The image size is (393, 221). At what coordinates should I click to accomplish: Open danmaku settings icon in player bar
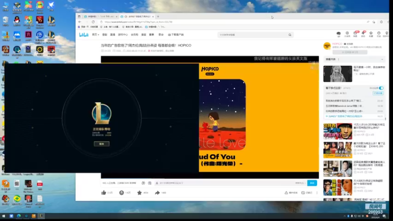(150, 183)
